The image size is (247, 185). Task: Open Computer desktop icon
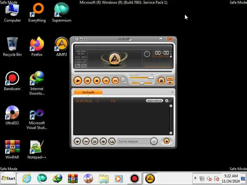12,12
